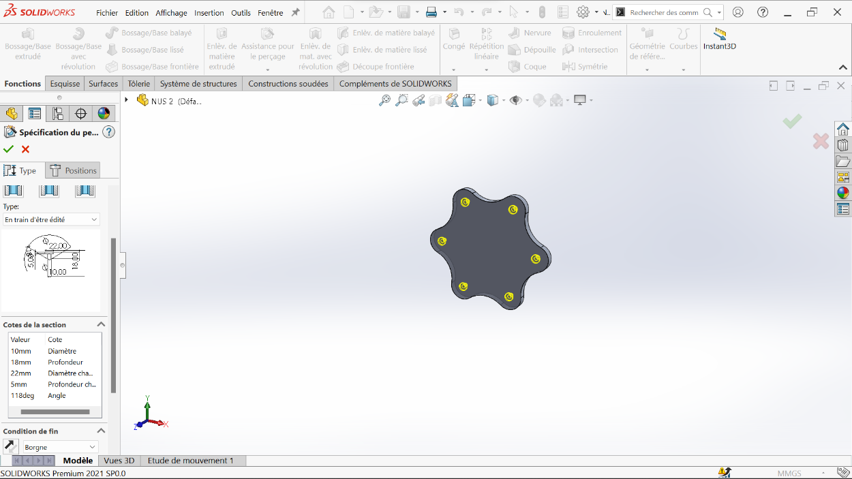Accept the hole spec with green checkmark
852x479 pixels.
click(x=9, y=149)
